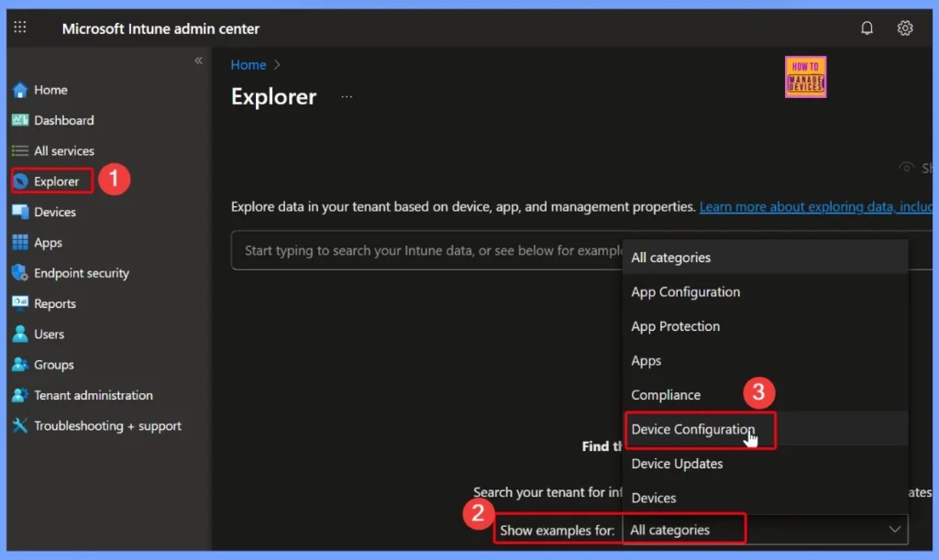Click the Users label in sidebar
The image size is (939, 560).
(x=50, y=334)
